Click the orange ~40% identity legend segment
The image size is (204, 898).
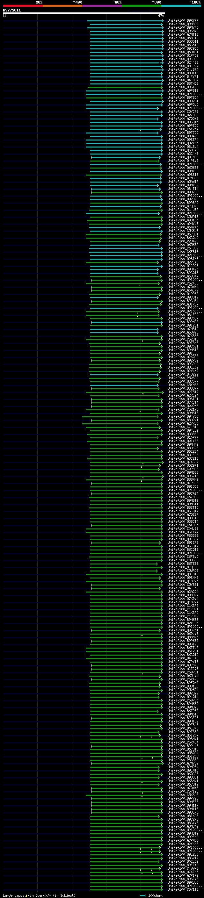(x=62, y=6)
